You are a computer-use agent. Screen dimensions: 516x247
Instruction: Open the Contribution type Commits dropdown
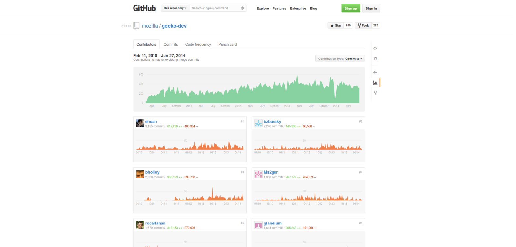(x=340, y=59)
